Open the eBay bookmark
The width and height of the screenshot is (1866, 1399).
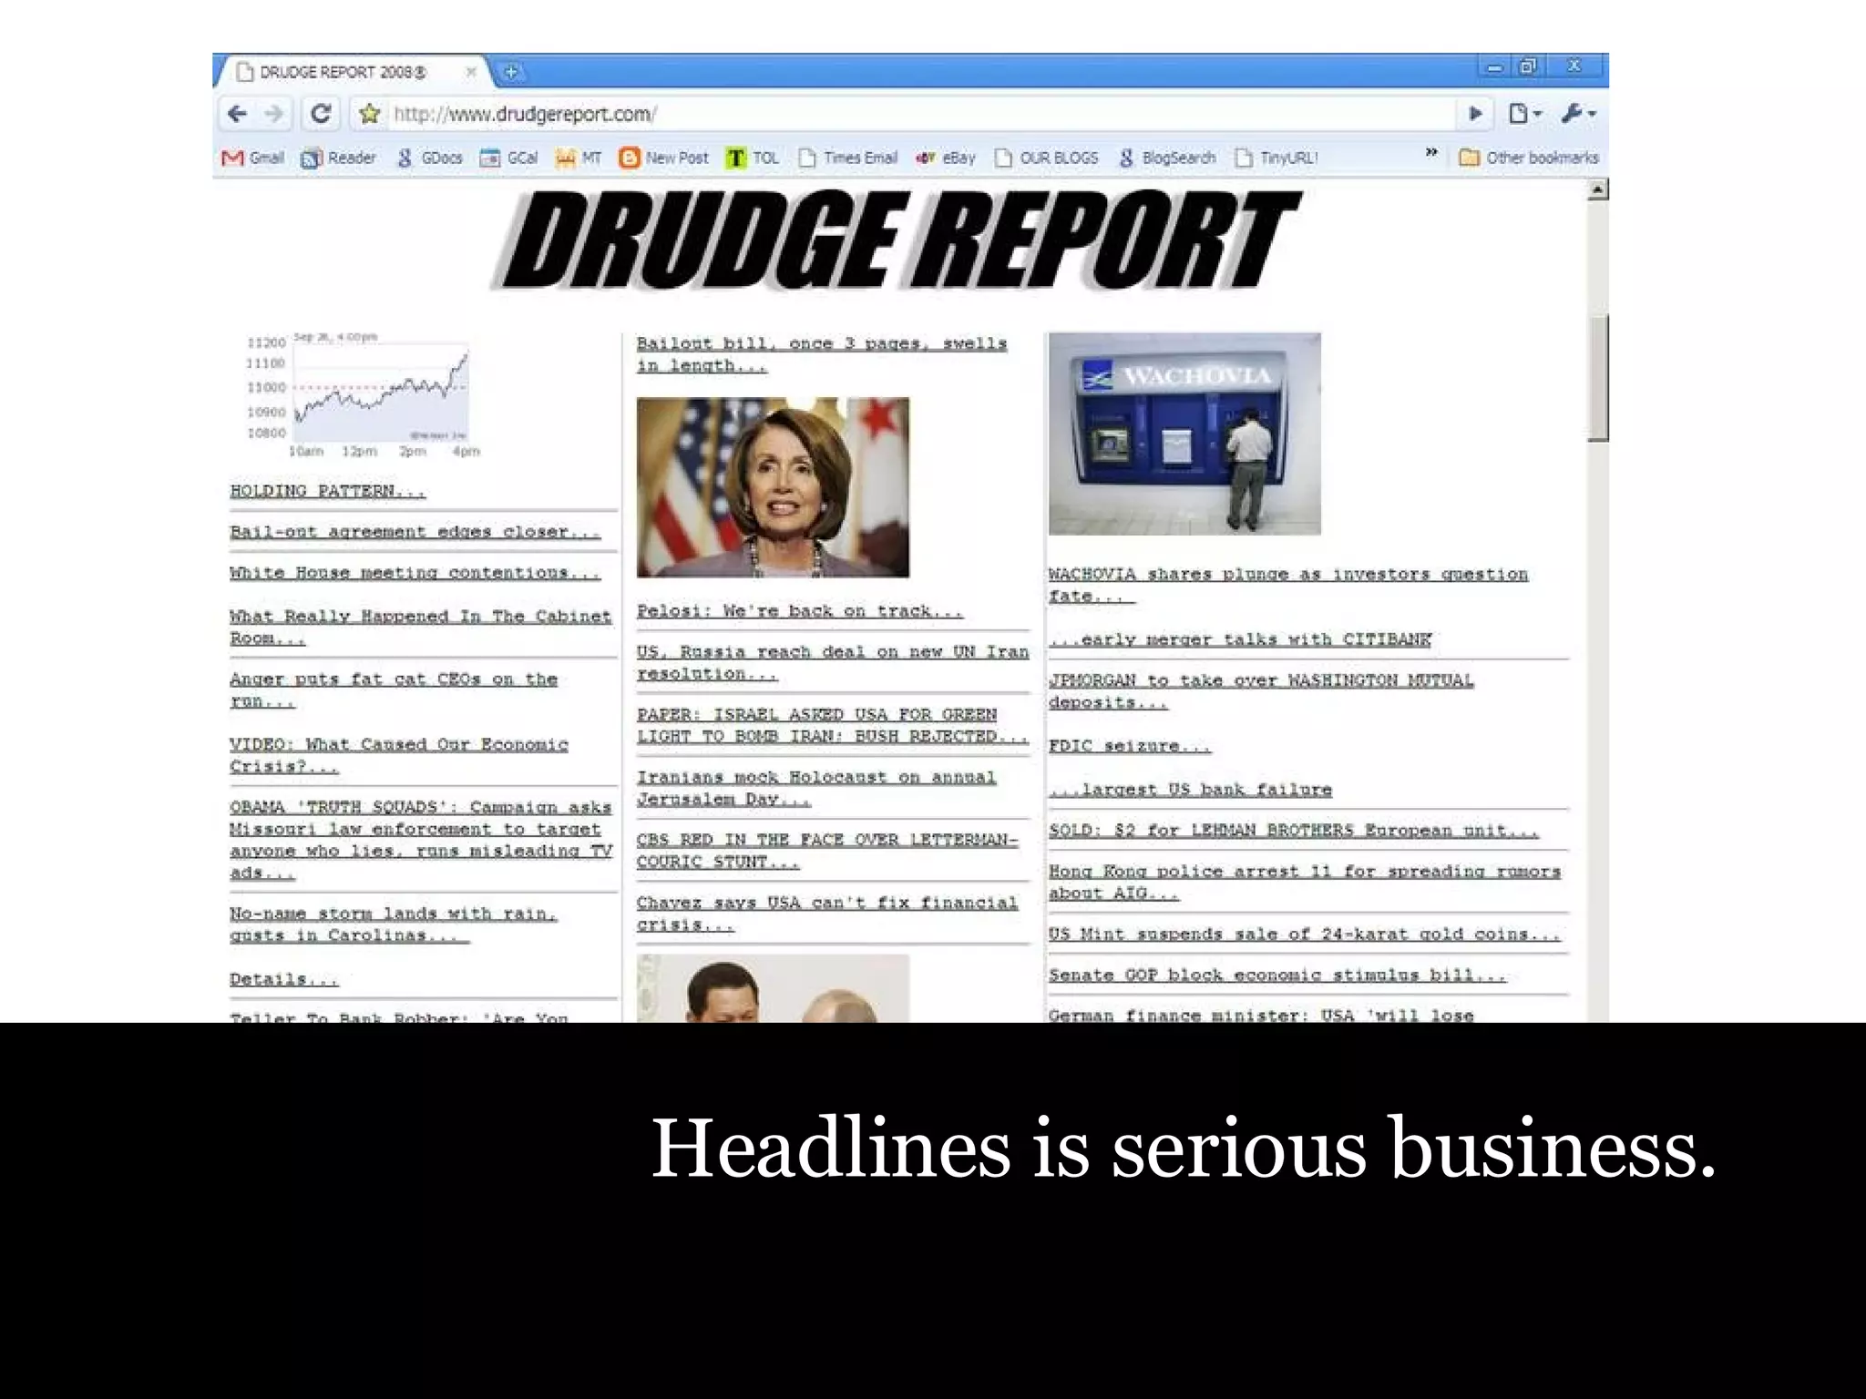[946, 158]
